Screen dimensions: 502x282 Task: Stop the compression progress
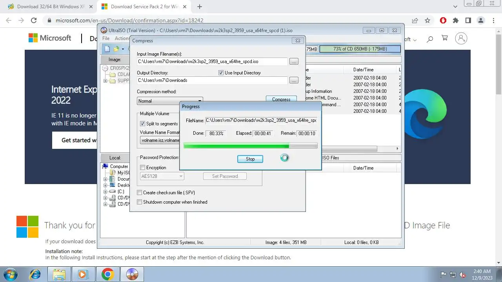pos(250,159)
